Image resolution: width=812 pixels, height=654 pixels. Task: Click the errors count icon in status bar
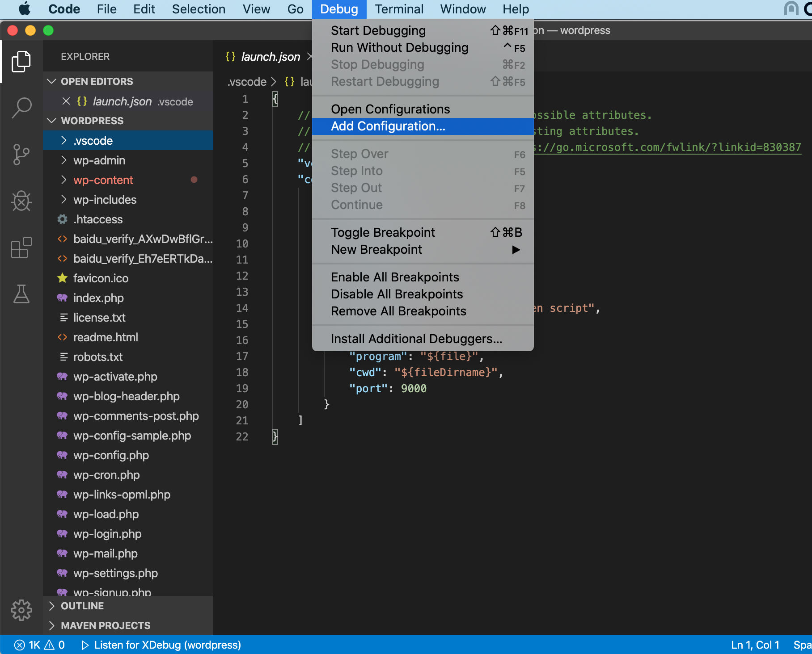tap(19, 645)
